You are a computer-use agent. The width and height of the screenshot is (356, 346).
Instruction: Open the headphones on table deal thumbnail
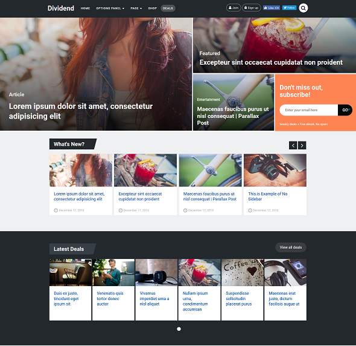click(156, 272)
